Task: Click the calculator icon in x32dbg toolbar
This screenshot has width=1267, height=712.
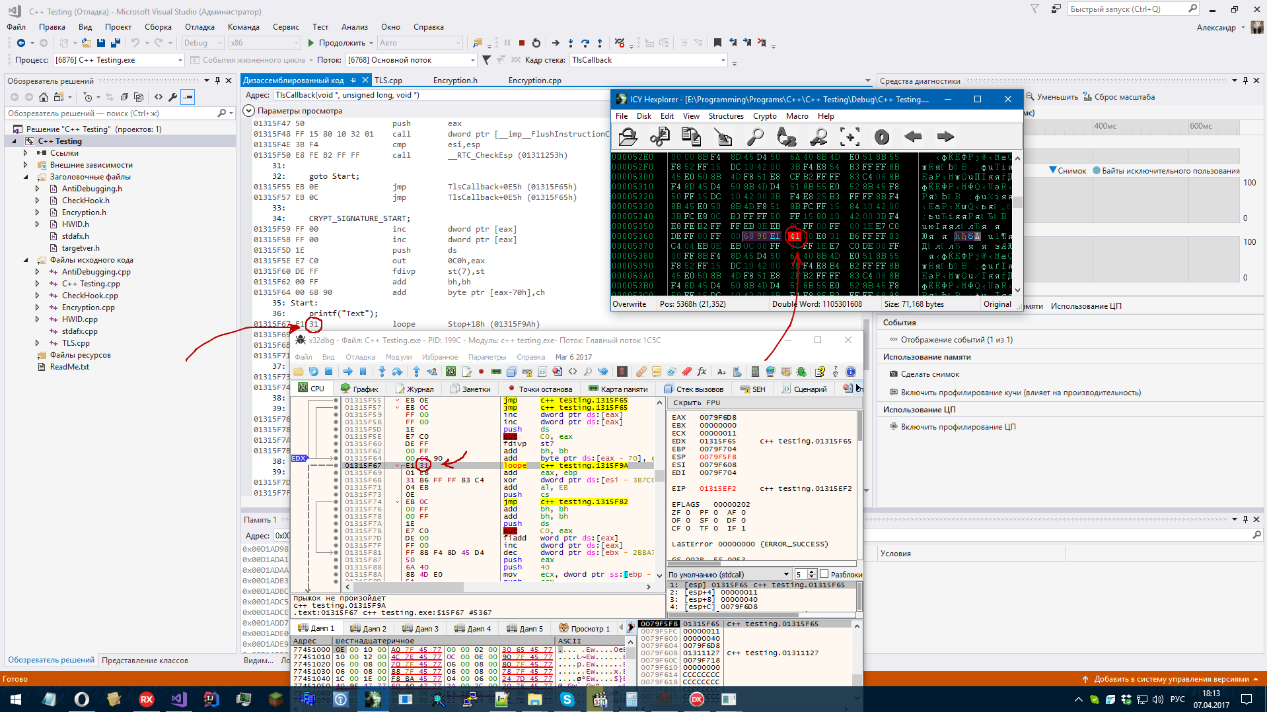Action: 755,372
